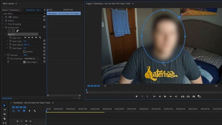Reset the Opacity effect
Screen dimensions: 222x125
44,20
